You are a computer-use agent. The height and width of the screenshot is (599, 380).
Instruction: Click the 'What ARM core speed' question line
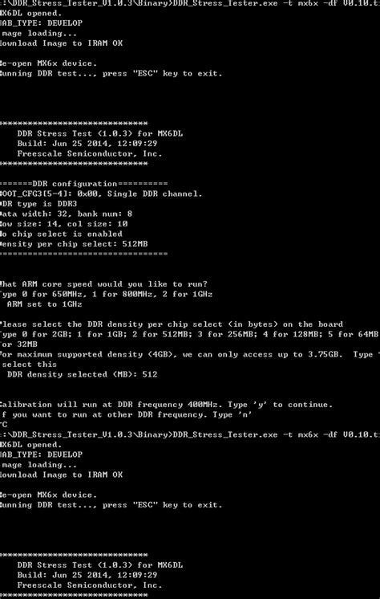(103, 284)
